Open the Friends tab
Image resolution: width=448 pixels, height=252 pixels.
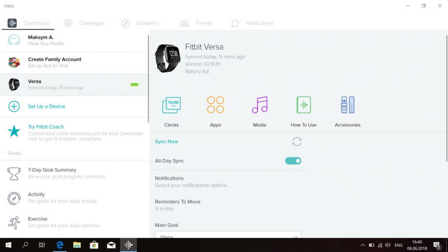tap(196, 23)
